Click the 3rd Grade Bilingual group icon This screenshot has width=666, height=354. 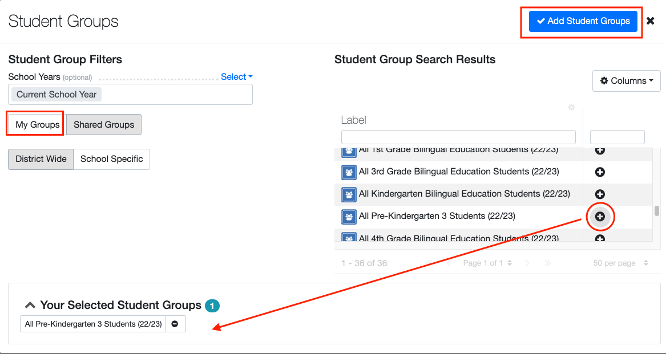[349, 172]
